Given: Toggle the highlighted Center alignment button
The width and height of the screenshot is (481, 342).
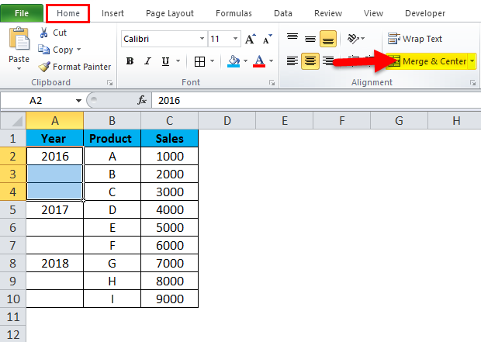Looking at the screenshot, I should click(x=310, y=61).
